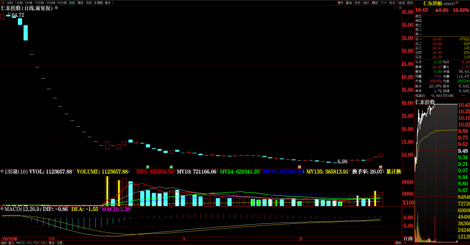The height and width of the screenshot is (245, 470).
Task: Open the 多周期 multi-period view
Action: [98, 3]
